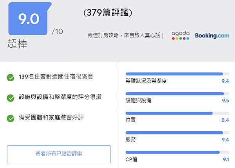The width and height of the screenshot is (235, 168).
Task: Click the 9.4 score for 整體狀況及整潔度
Action: pos(225,81)
